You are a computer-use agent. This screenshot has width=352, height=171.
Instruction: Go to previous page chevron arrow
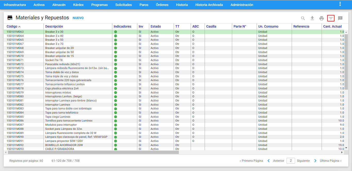[269, 161]
